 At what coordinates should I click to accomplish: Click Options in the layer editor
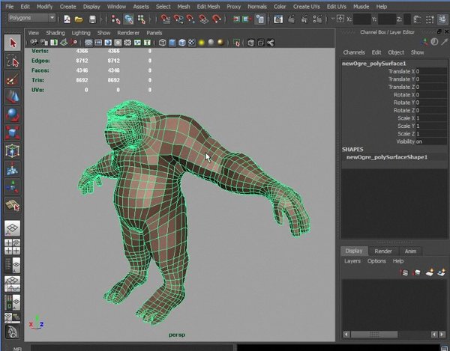[376, 261]
